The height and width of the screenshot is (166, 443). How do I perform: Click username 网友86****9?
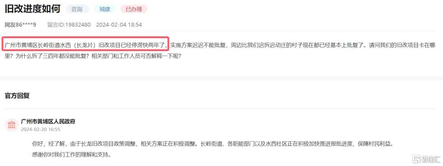click(21, 25)
